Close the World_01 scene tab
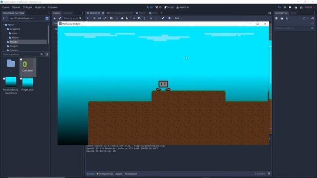The width and height of the screenshot is (317, 178). pyautogui.click(x=104, y=13)
